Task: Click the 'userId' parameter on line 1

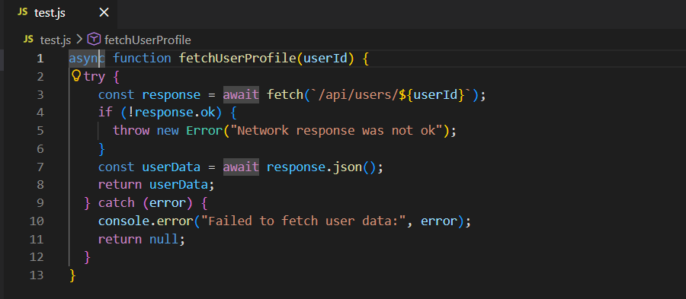Action: click(x=325, y=58)
